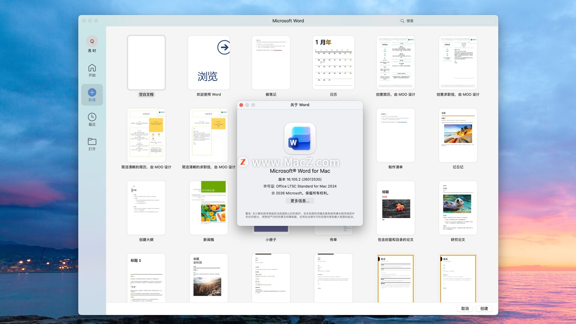This screenshot has height=324, width=576.
Task: Click the Word app icon in About dialog
Action: point(300,138)
